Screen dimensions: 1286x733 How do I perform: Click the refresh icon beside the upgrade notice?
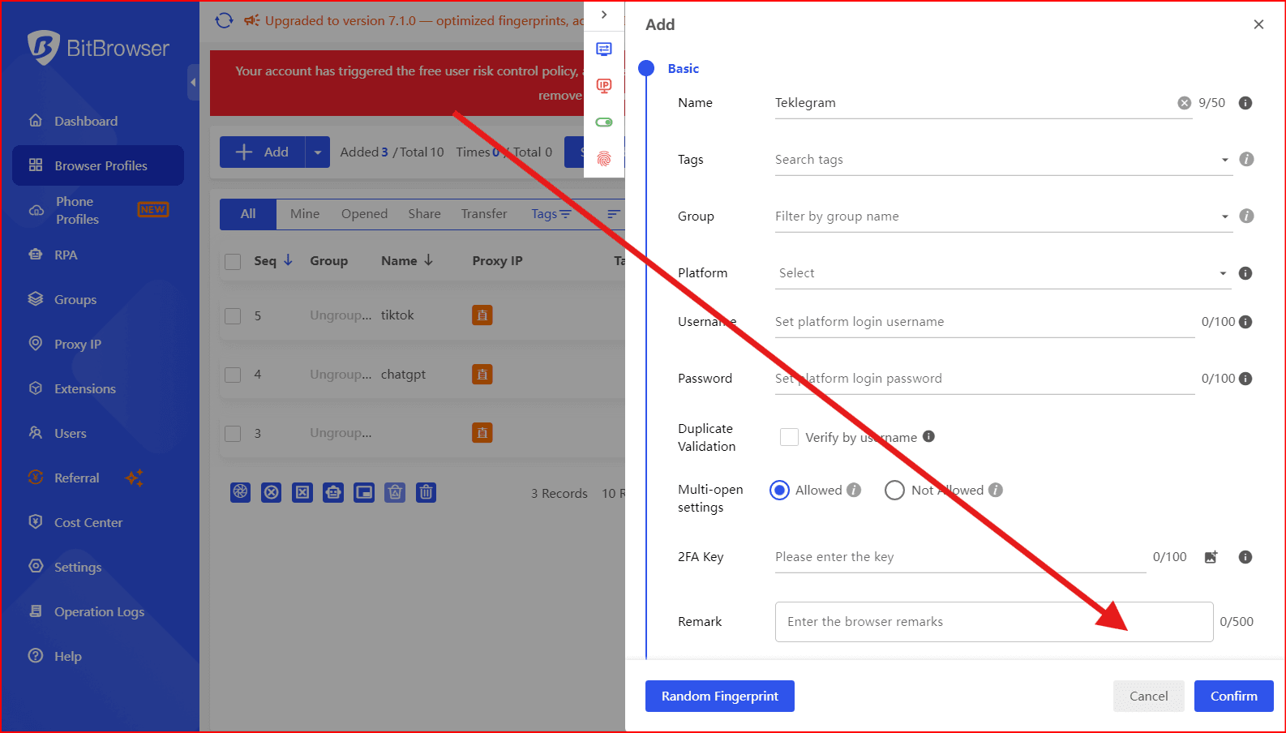[x=225, y=20]
